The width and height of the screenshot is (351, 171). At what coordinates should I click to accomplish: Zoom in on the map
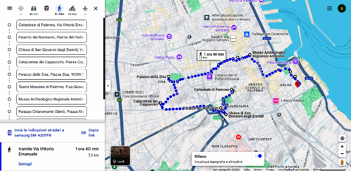[x=342, y=147]
